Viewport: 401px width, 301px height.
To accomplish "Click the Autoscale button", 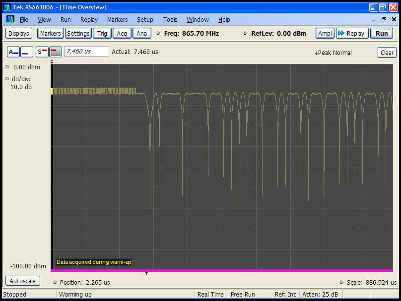I will (x=22, y=281).
